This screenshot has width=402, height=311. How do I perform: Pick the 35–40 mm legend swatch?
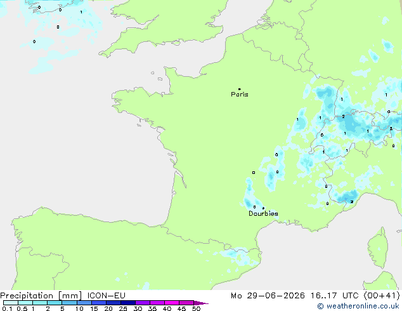[x=157, y=303]
